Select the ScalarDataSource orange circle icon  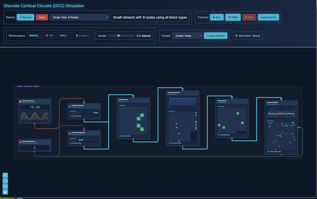coord(20,101)
